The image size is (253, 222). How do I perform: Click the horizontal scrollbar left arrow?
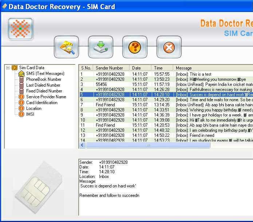pos(82,145)
